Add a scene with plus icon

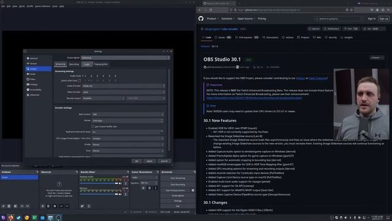[3, 206]
